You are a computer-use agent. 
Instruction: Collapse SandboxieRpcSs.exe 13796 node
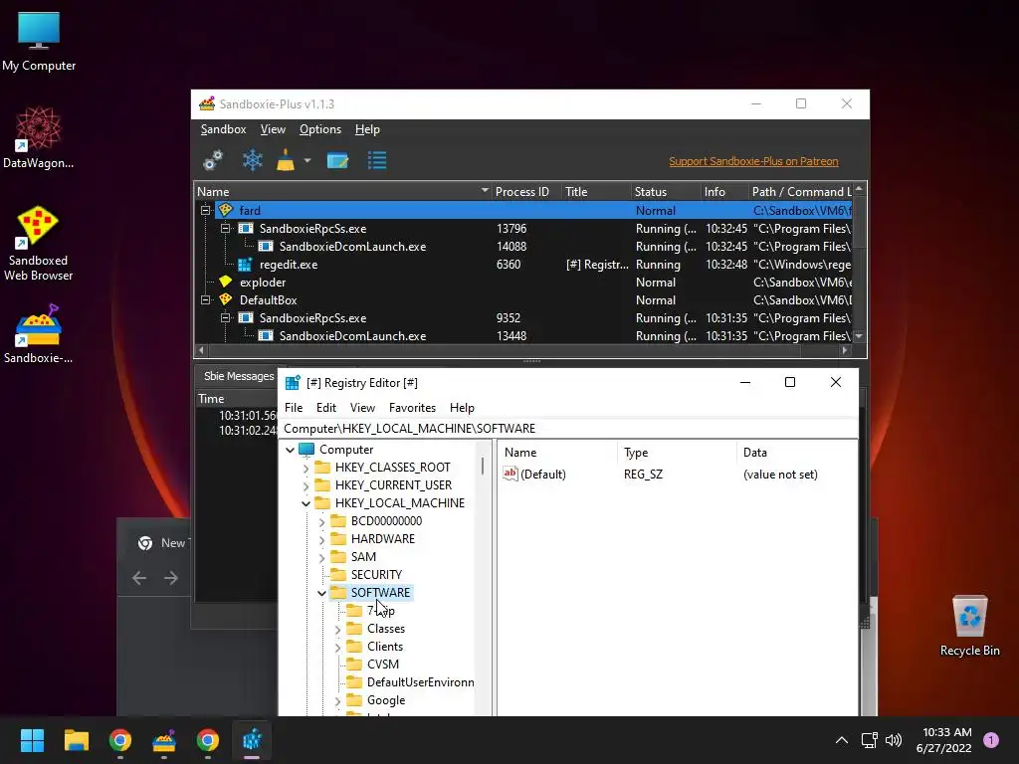226,229
